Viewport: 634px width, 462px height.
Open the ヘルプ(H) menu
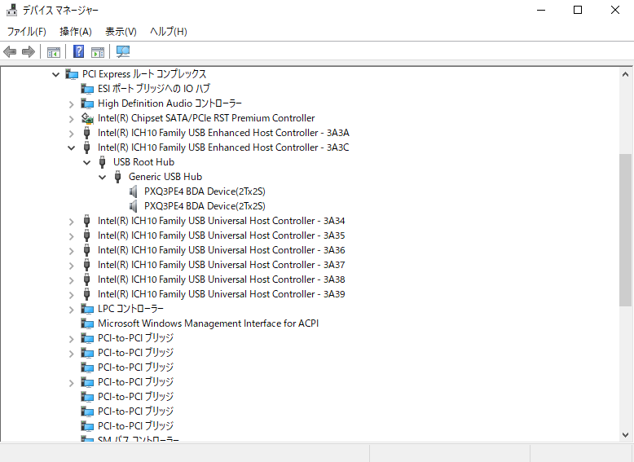pos(168,32)
